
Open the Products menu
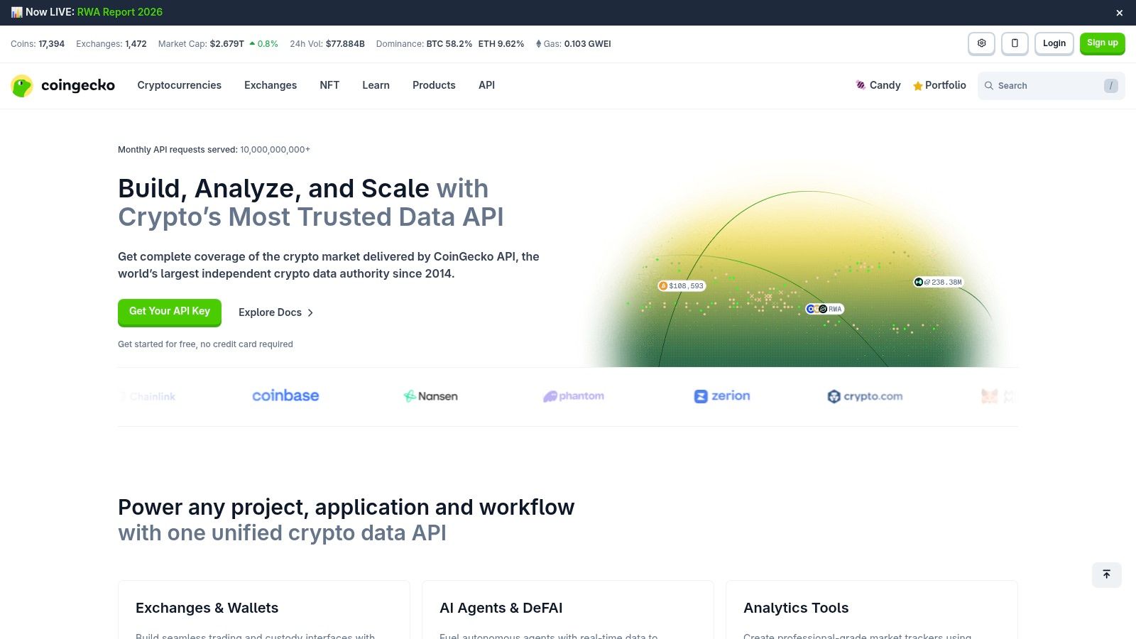pos(434,85)
